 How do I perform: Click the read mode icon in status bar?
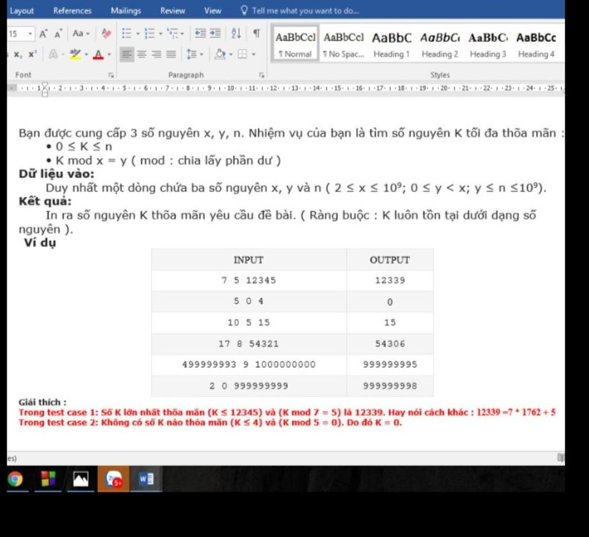(x=561, y=458)
